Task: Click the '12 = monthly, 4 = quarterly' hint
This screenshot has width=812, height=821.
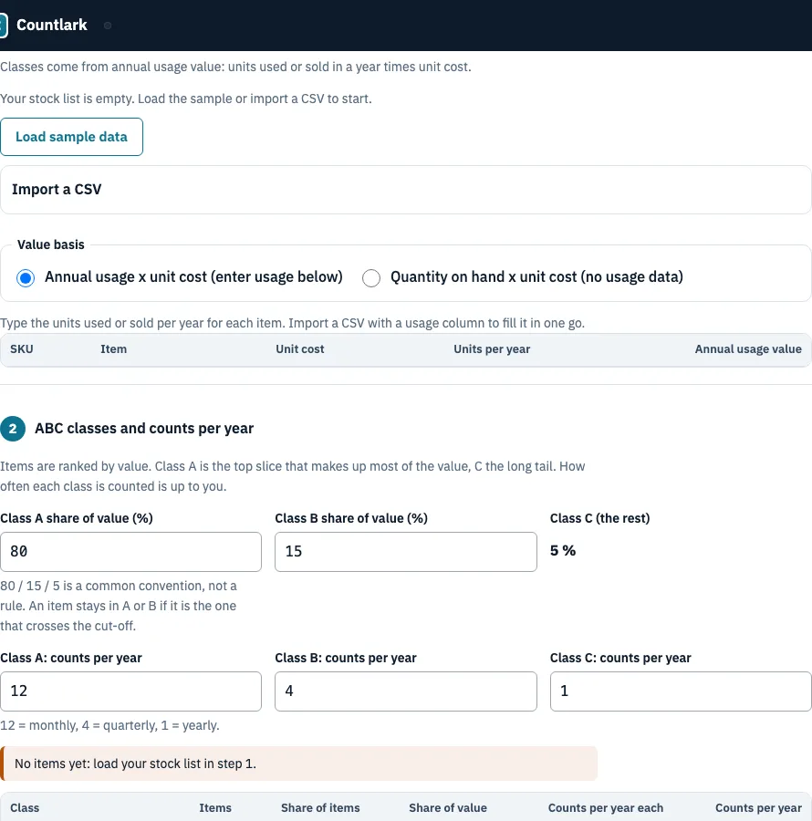Action: point(110,725)
